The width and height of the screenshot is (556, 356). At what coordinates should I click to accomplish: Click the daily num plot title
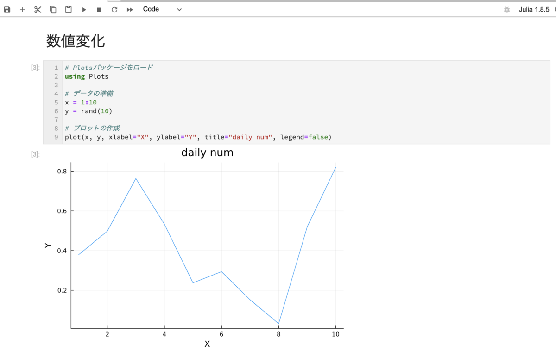[207, 153]
